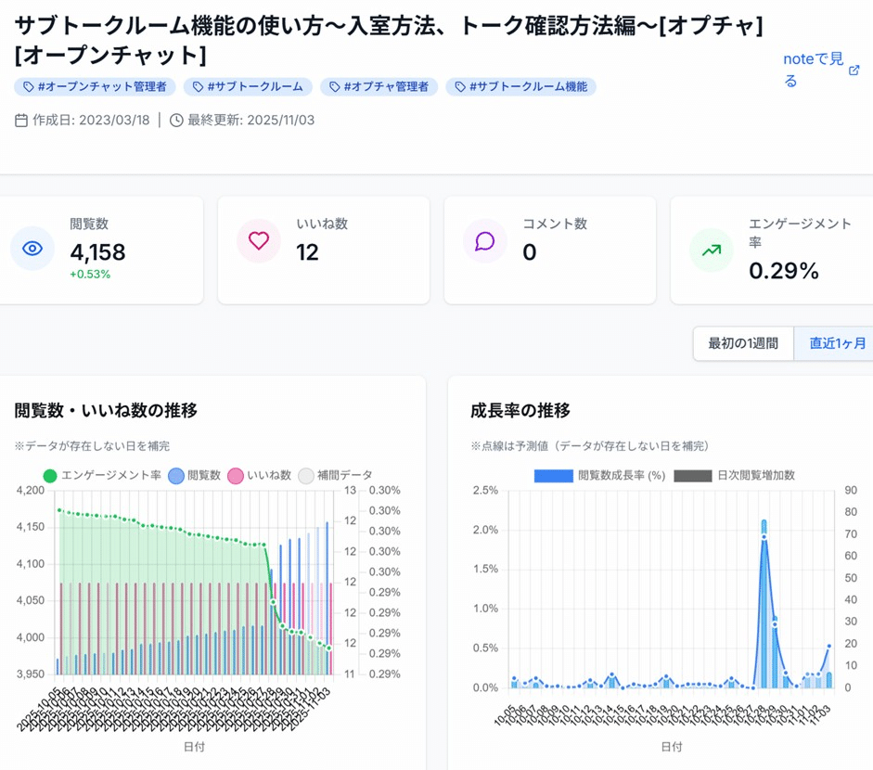
Task: Click the tag icon in #オプチャ管理者 chip
Action: click(335, 87)
